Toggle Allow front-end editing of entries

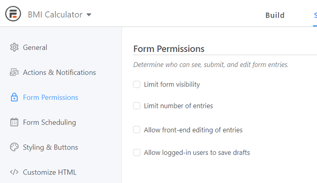(137, 129)
